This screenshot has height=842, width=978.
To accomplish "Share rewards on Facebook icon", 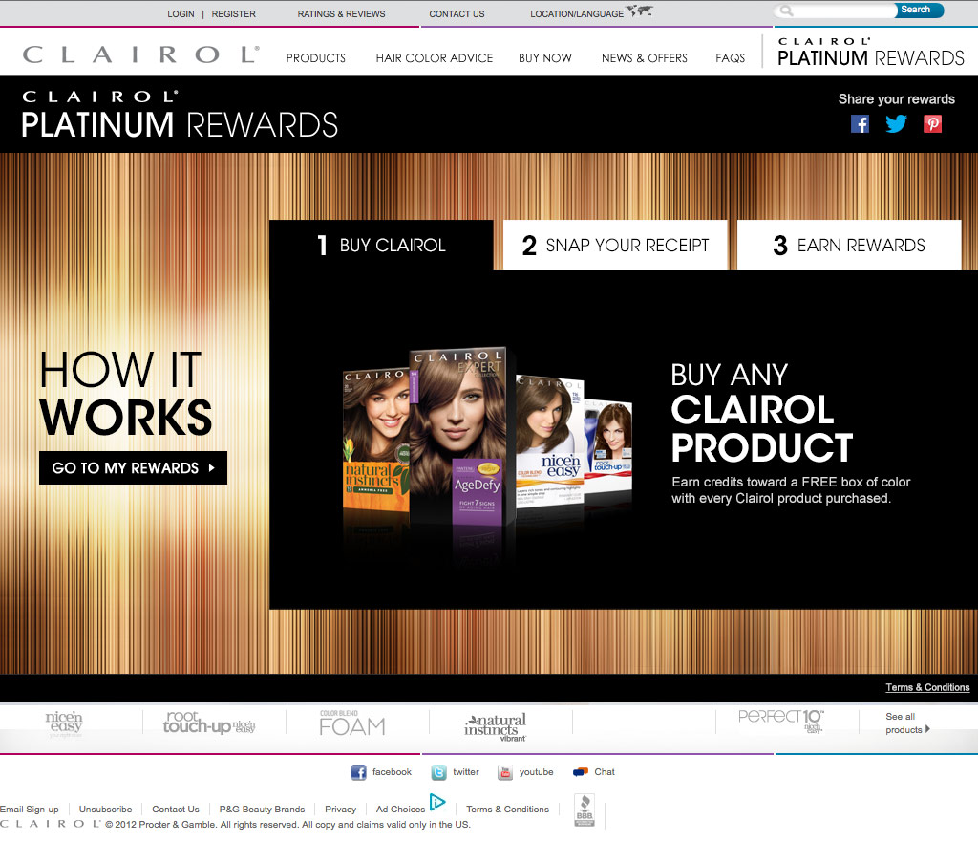I will pos(860,124).
